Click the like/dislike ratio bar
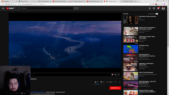The height and width of the screenshot is (95, 169). point(99,84)
